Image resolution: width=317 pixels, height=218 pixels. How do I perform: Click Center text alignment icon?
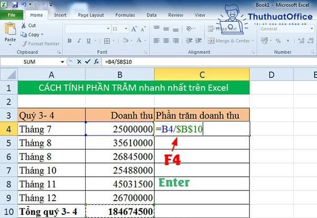[166, 41]
